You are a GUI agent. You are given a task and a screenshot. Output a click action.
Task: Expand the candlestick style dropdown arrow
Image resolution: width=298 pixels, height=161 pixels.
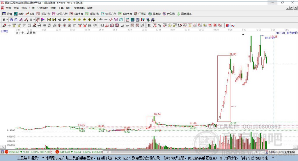(34, 20)
